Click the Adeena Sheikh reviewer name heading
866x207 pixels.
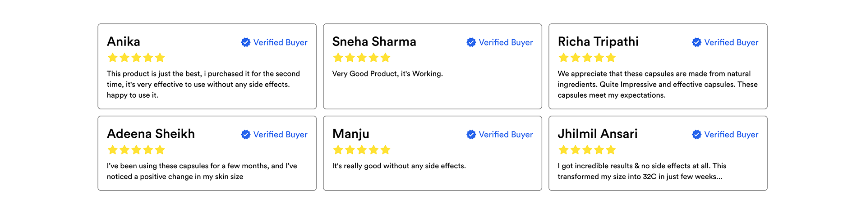[151, 134]
